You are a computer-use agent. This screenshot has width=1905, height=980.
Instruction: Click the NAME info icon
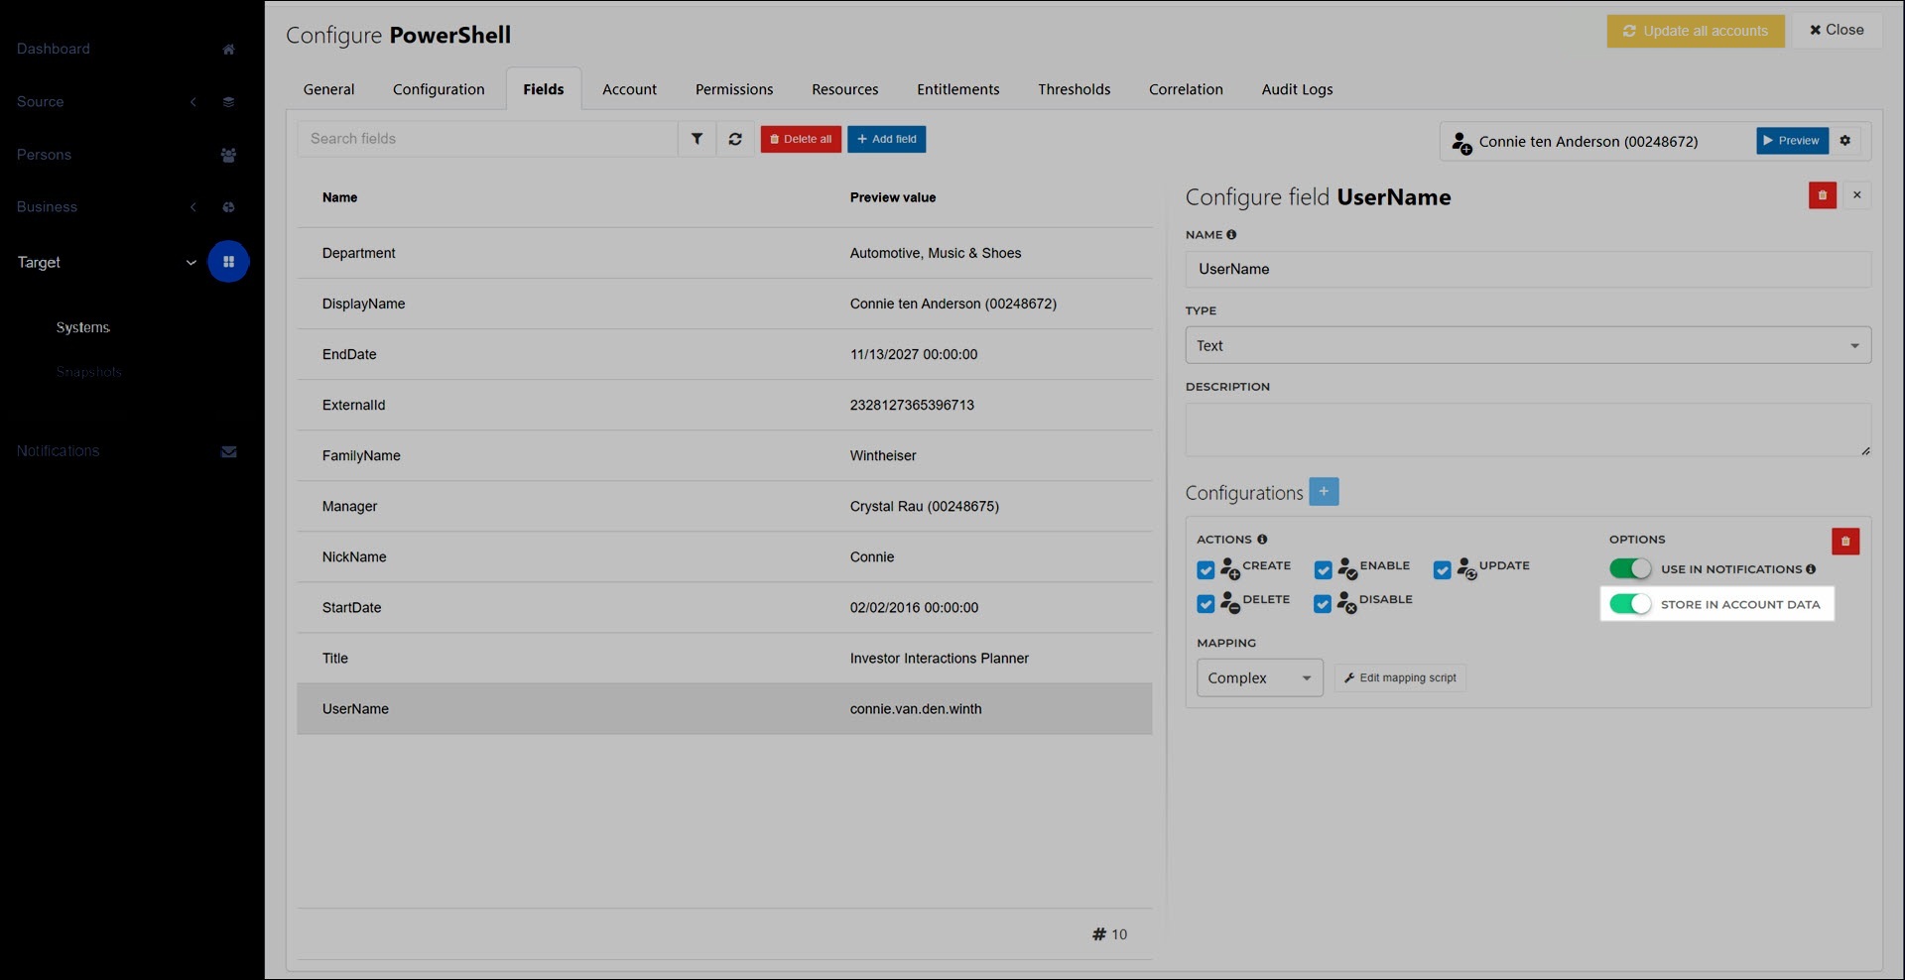tap(1231, 235)
